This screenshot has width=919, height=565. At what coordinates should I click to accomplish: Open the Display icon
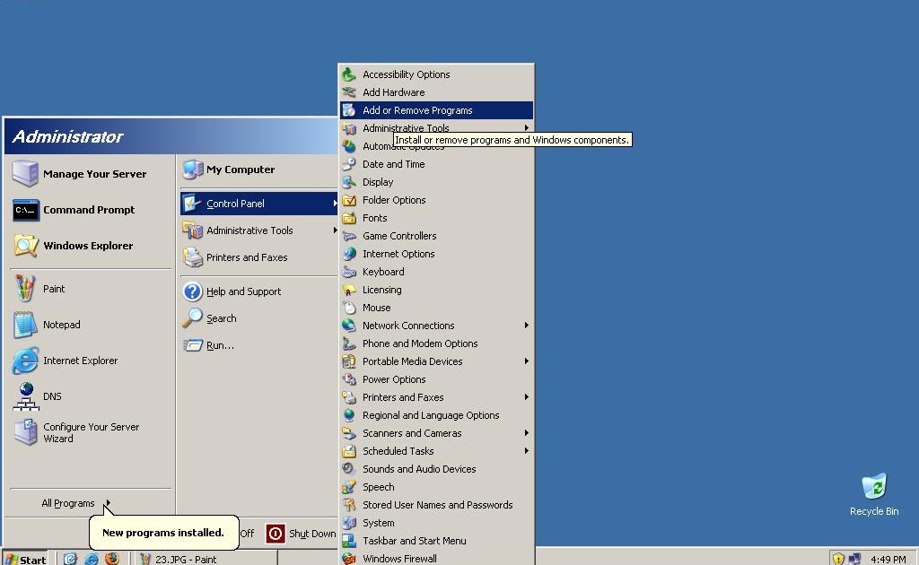coord(349,182)
